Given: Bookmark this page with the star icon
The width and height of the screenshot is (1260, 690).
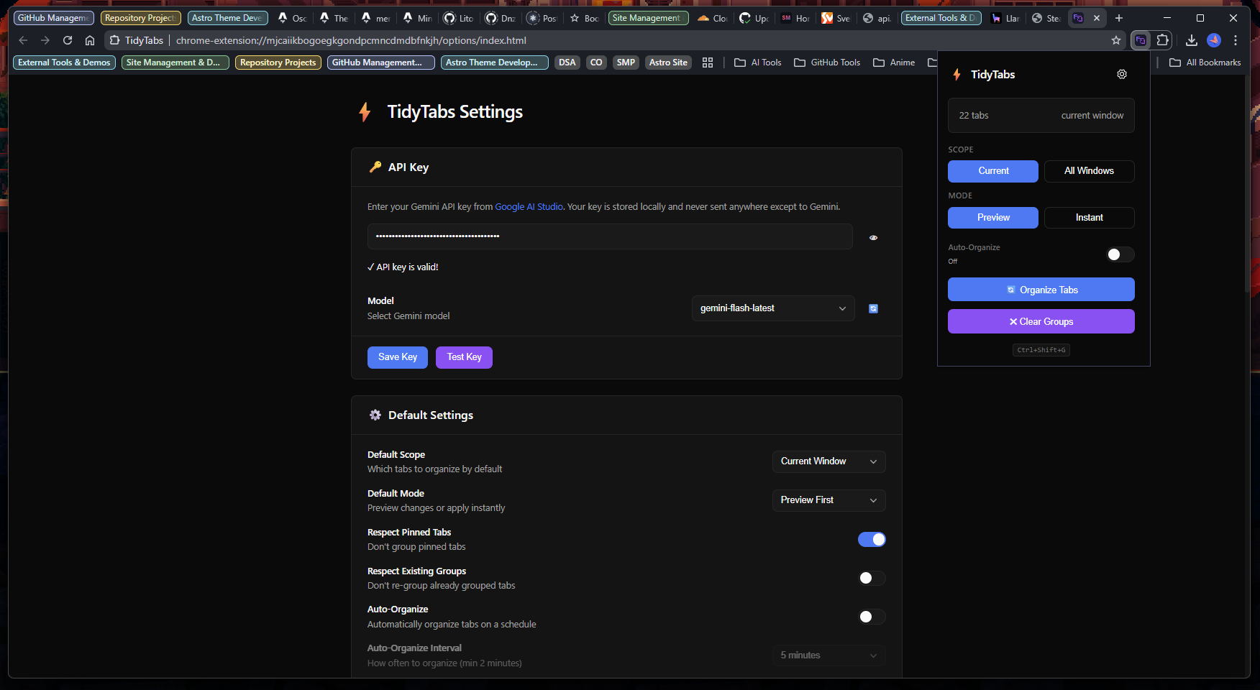Looking at the screenshot, I should pyautogui.click(x=1116, y=41).
